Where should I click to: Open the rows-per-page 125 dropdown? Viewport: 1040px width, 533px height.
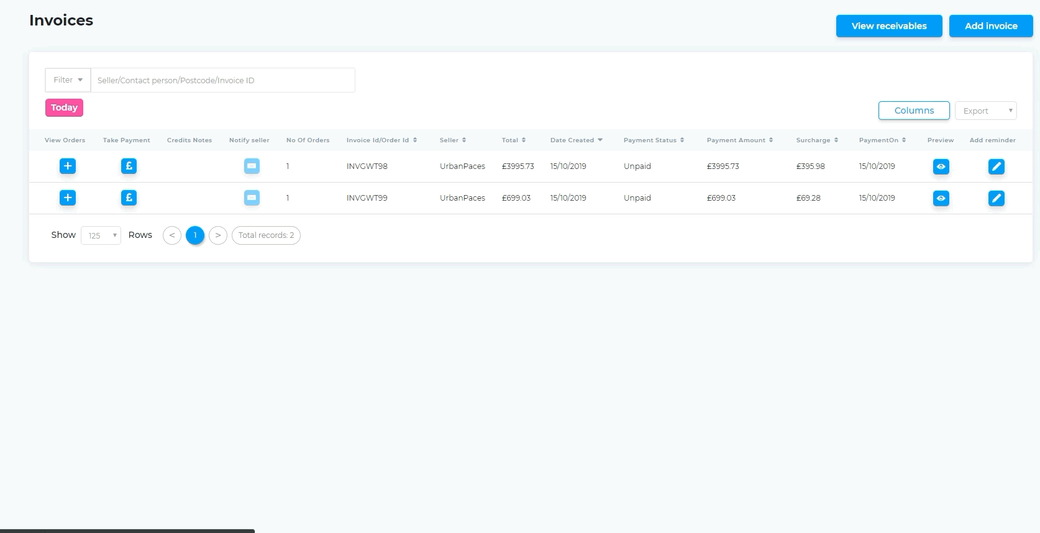[101, 235]
